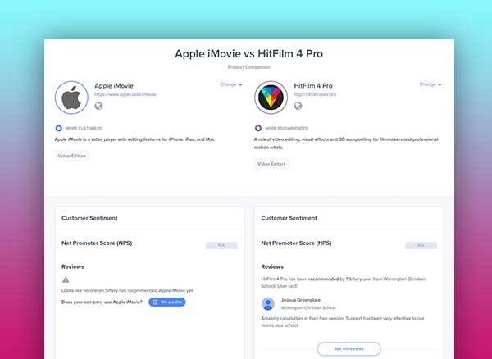Viewport: 492px width, 359px height.
Task: Click the See all reviews button
Action: tap(349, 348)
